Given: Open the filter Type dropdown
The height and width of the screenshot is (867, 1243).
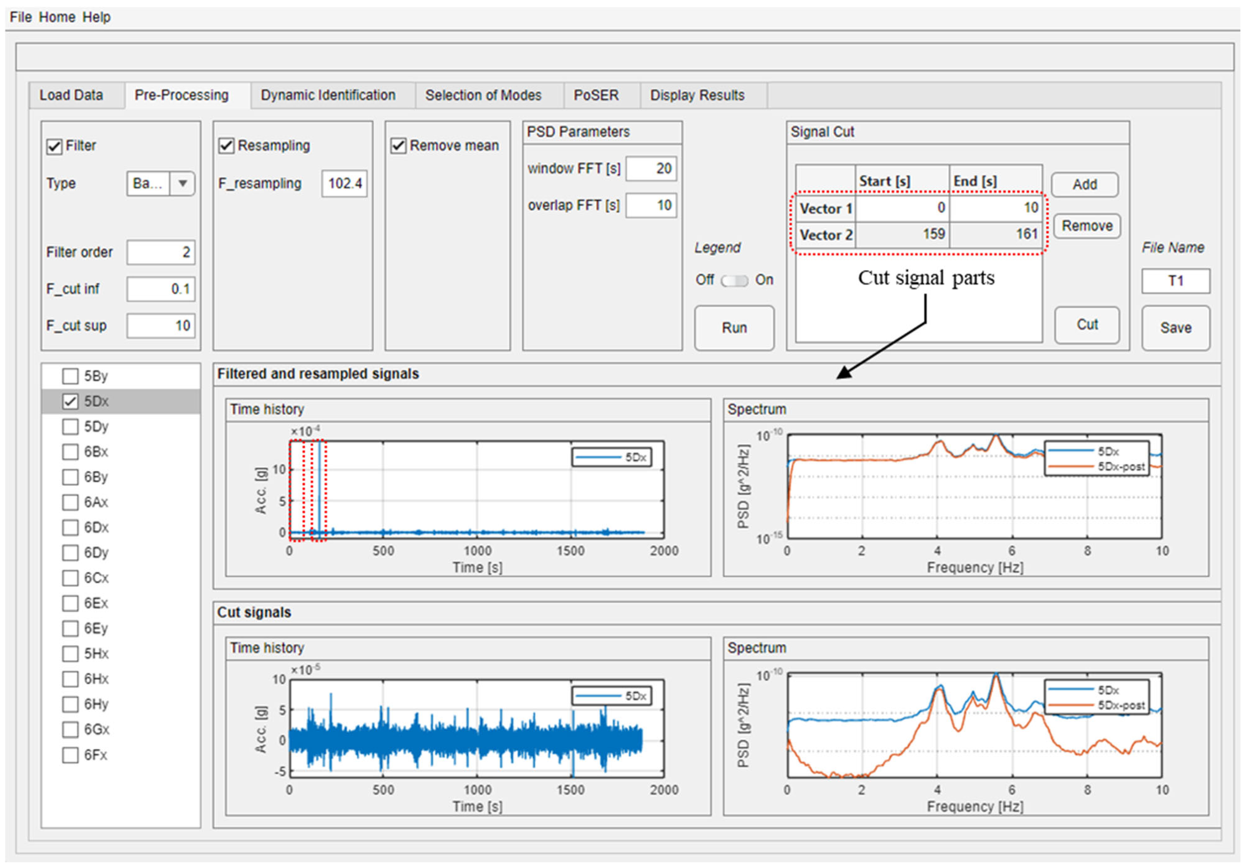Looking at the screenshot, I should click(183, 183).
